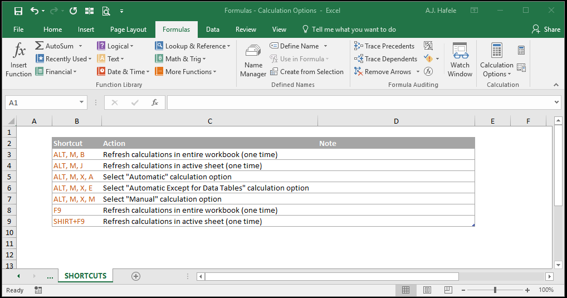Add new sheet with plus icon
The width and height of the screenshot is (567, 298).
tap(135, 276)
